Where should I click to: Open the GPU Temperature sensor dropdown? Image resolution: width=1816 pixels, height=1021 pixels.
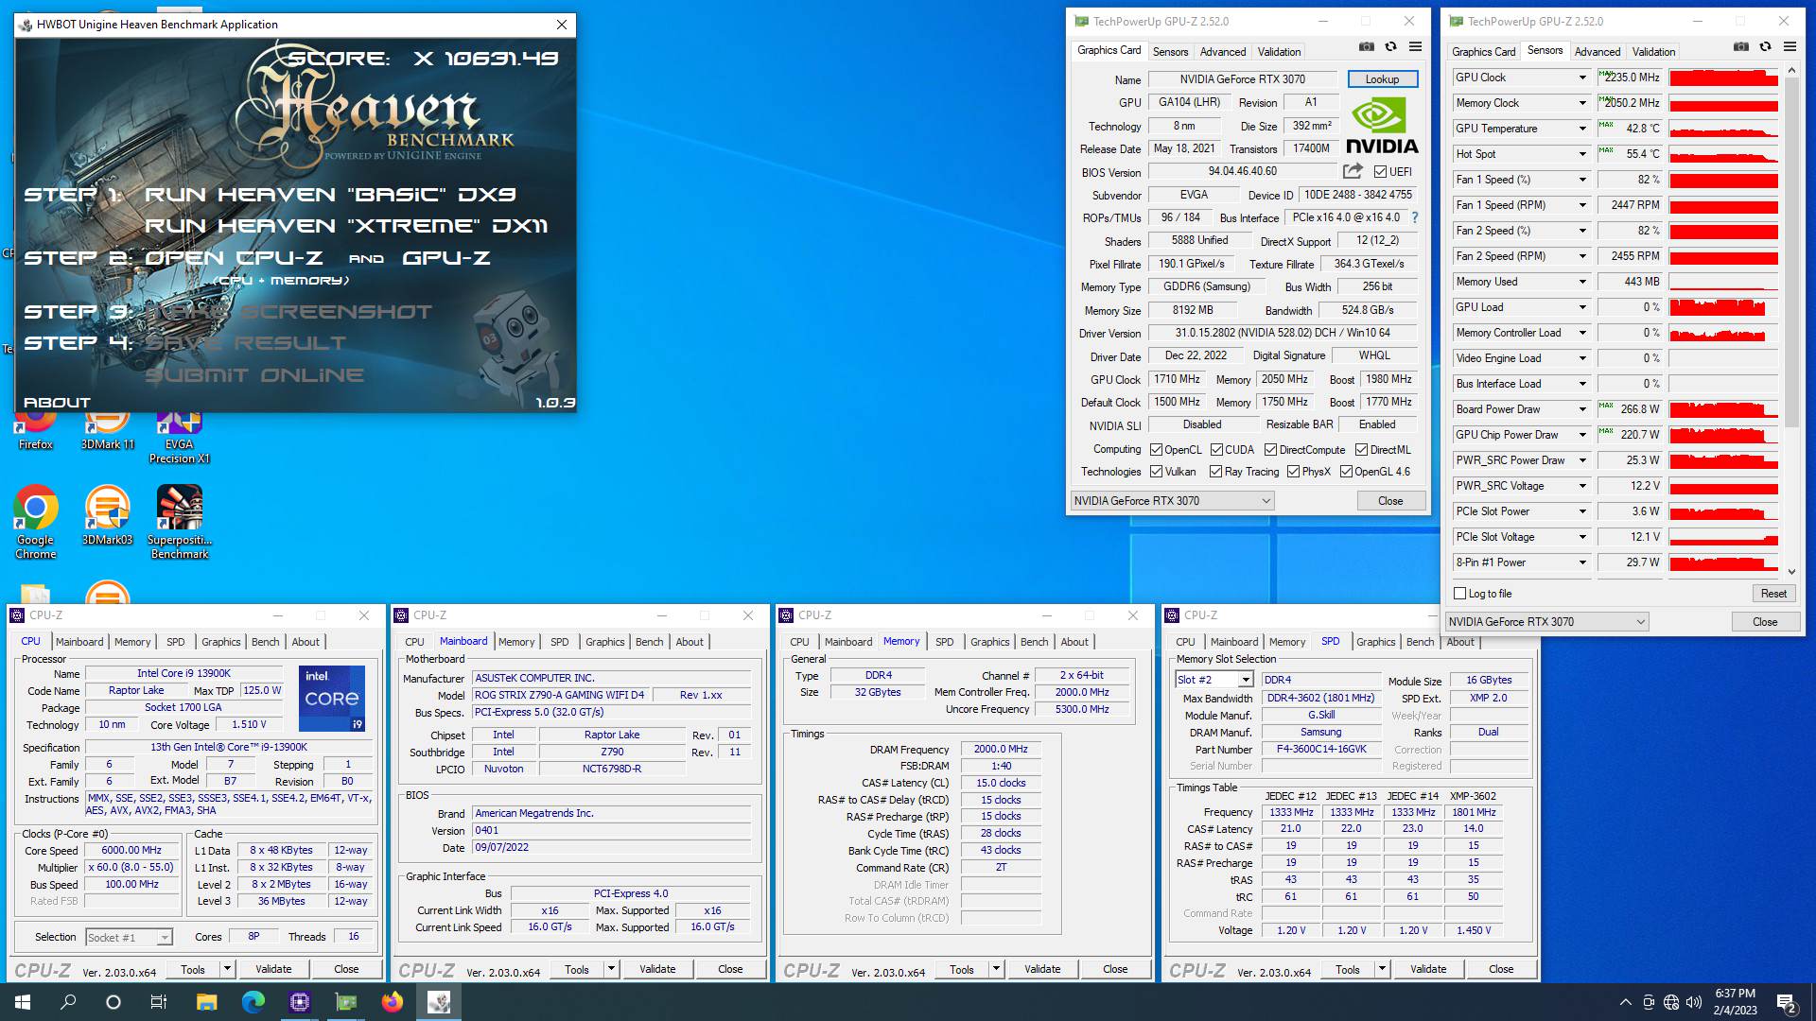point(1581,129)
